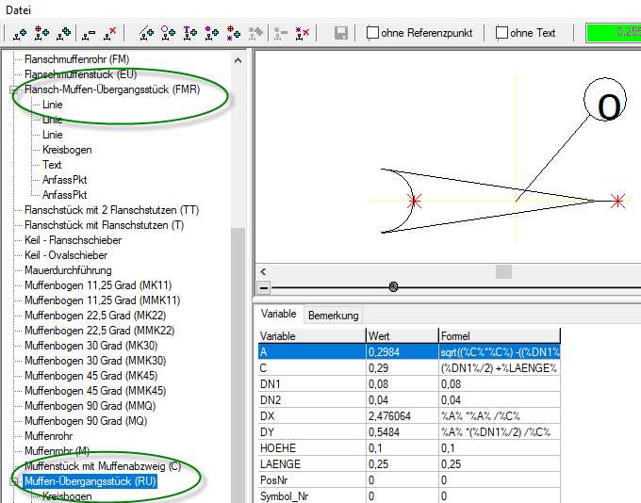
Task: Click the add line icon with diagonal stroke
Action: [x=146, y=33]
